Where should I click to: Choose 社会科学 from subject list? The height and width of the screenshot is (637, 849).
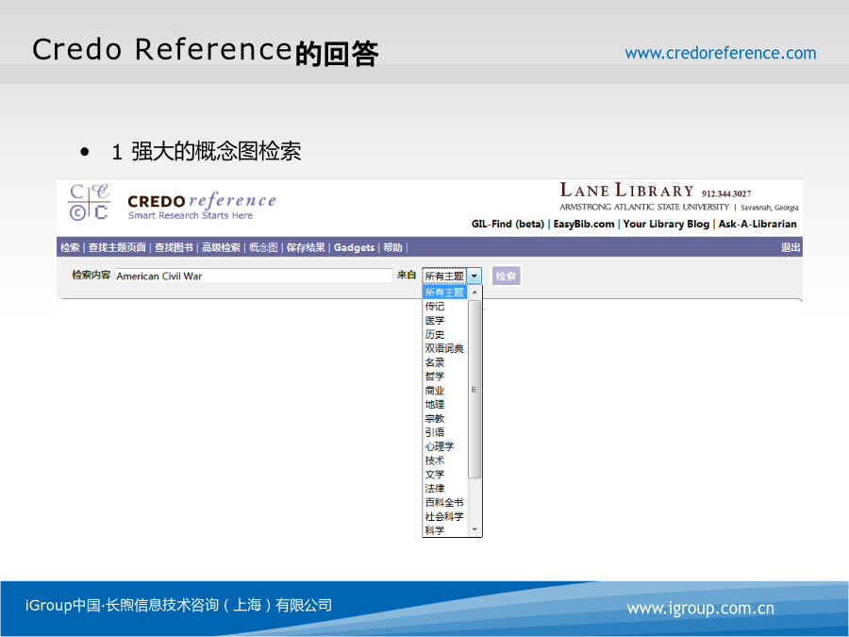[x=444, y=517]
